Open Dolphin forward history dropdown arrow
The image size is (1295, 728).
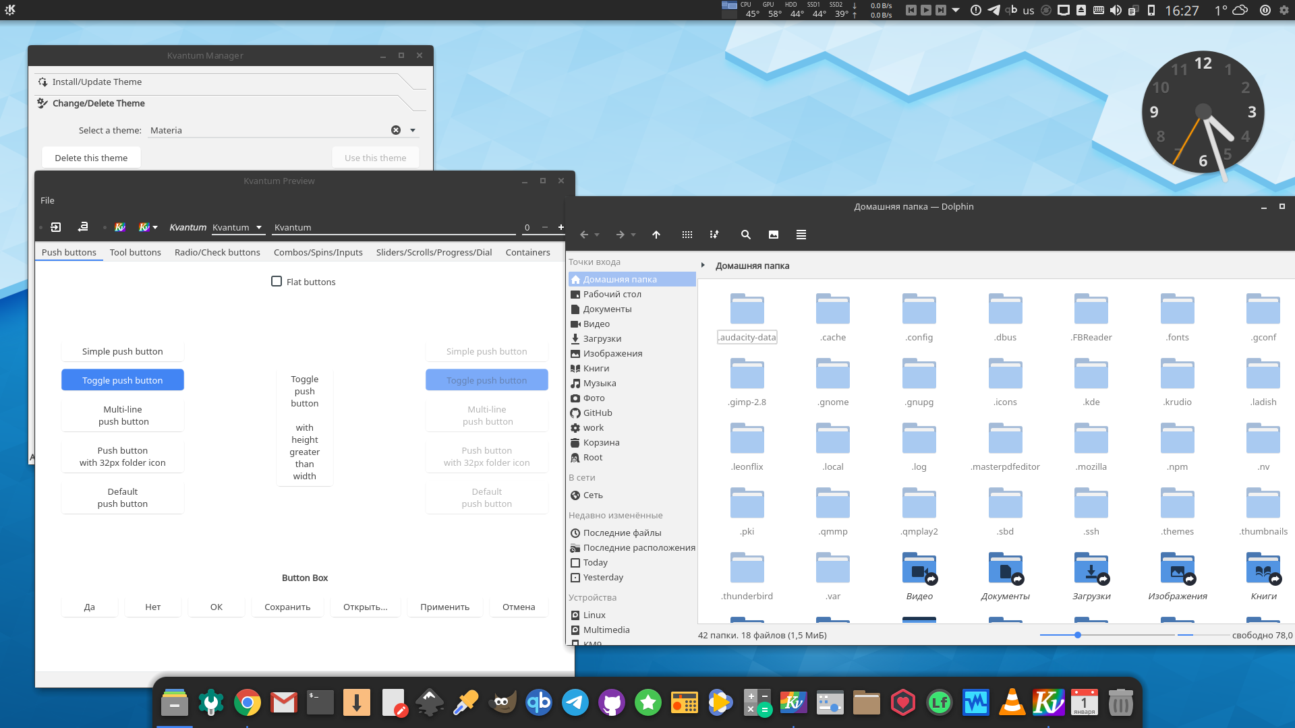tap(633, 235)
